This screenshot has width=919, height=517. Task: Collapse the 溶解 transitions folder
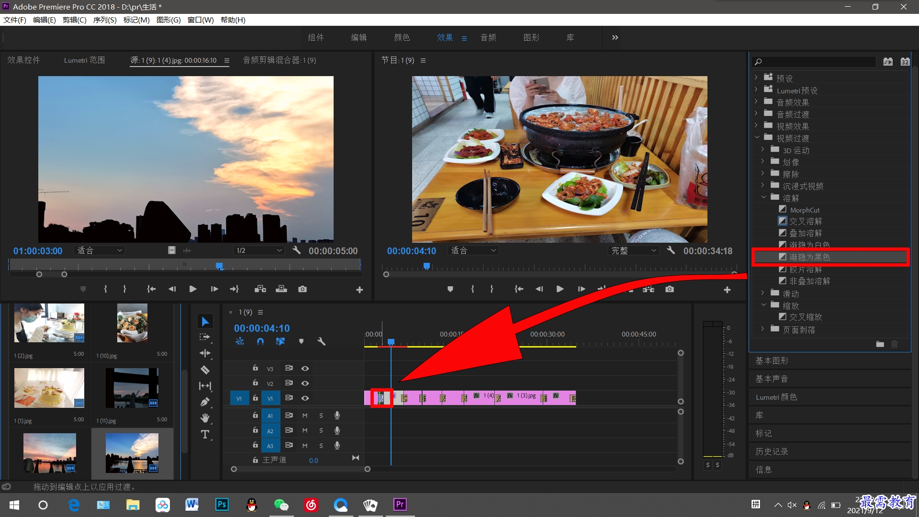(763, 197)
